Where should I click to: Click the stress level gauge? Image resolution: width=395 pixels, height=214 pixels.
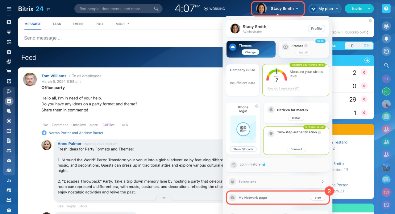(276, 75)
